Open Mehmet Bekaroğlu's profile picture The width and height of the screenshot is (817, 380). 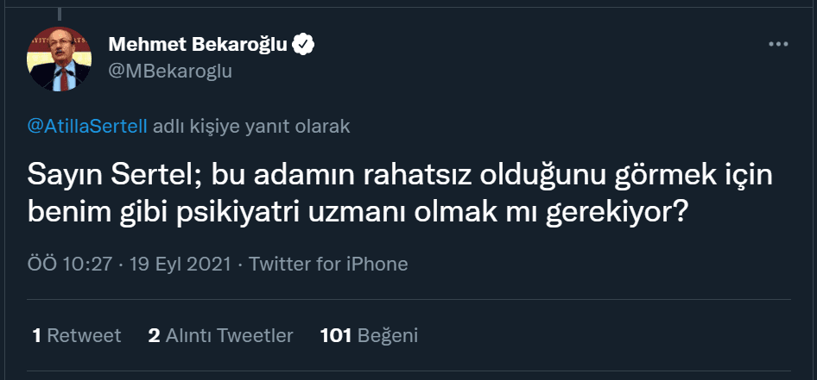pos(60,59)
